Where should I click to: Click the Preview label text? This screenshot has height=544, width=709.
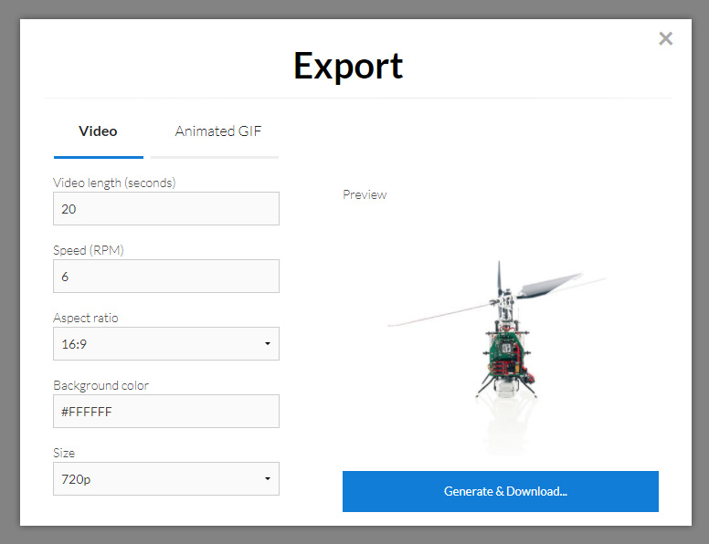pos(365,194)
